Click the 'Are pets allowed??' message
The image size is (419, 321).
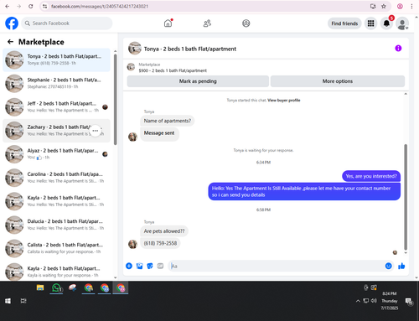164,231
